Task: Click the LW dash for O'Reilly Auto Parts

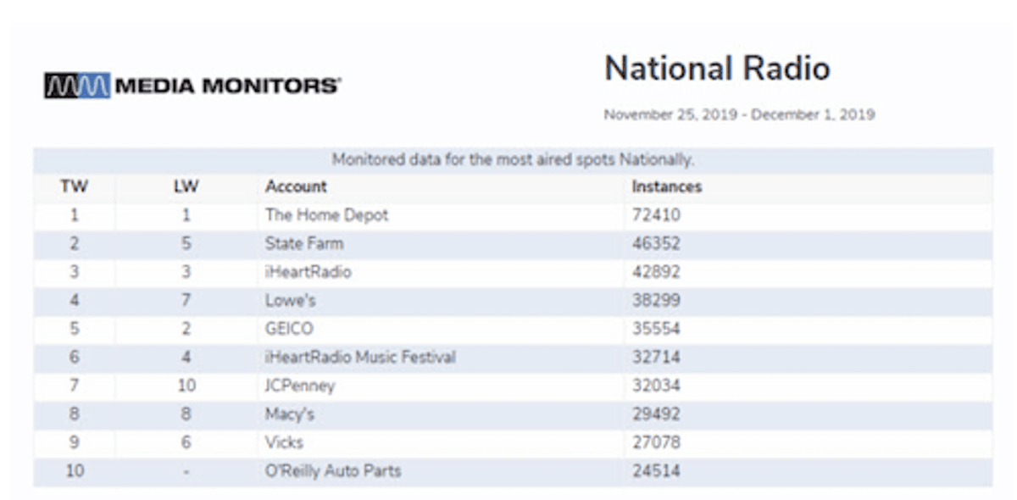Action: coord(186,471)
